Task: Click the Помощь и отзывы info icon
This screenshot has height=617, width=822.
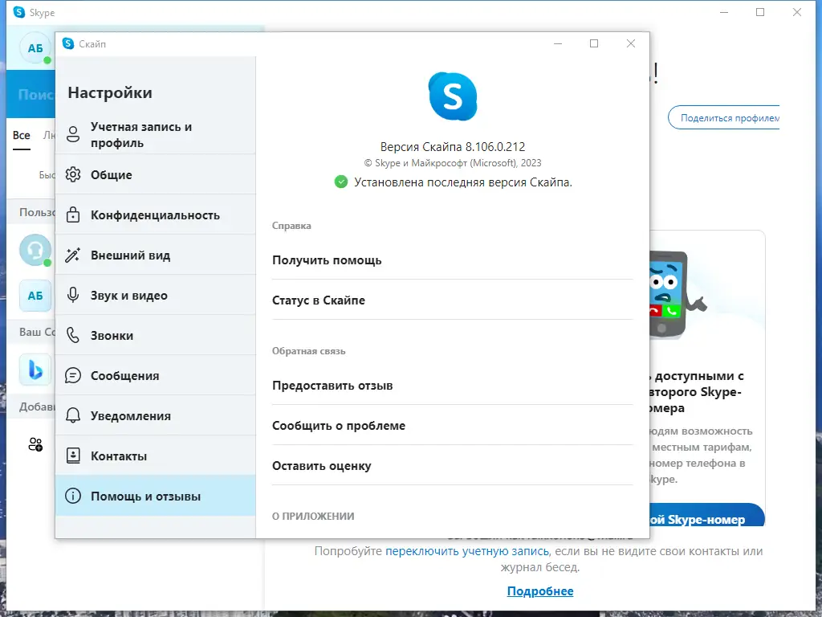Action: (x=73, y=496)
